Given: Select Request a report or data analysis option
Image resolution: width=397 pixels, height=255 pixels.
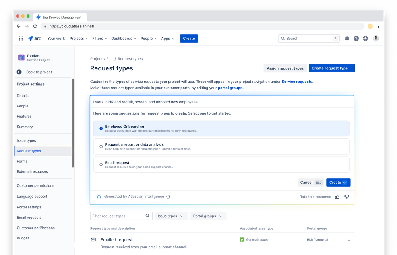Looking at the screenshot, I should 101,146.
